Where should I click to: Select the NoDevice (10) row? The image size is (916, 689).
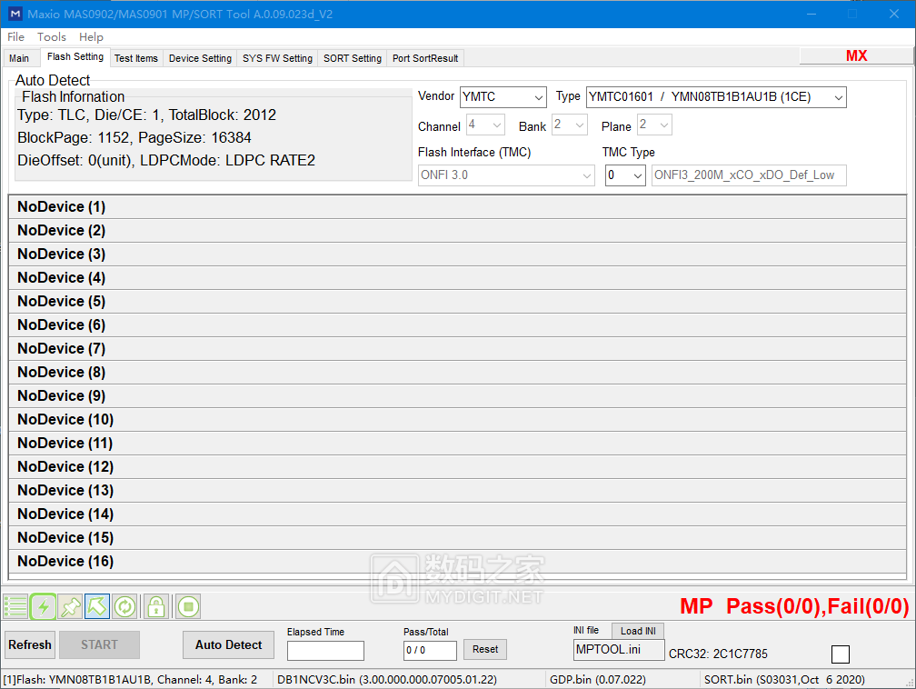pos(457,420)
